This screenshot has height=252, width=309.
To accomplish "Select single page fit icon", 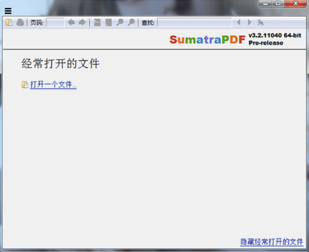I will coord(108,22).
